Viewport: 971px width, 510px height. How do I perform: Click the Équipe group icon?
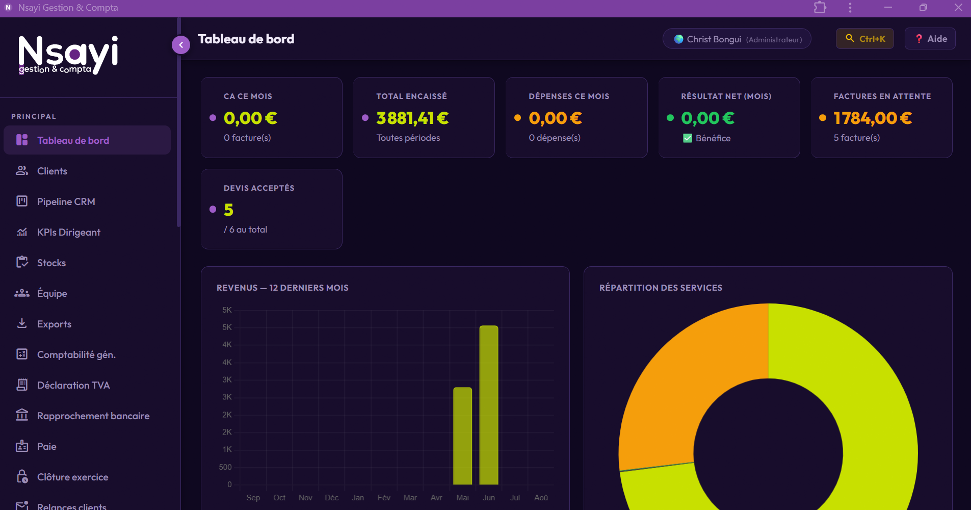click(x=22, y=293)
